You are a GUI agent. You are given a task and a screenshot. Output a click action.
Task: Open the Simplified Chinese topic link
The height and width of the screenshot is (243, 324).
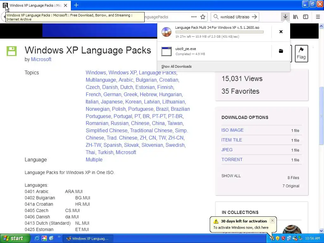(x=106, y=130)
